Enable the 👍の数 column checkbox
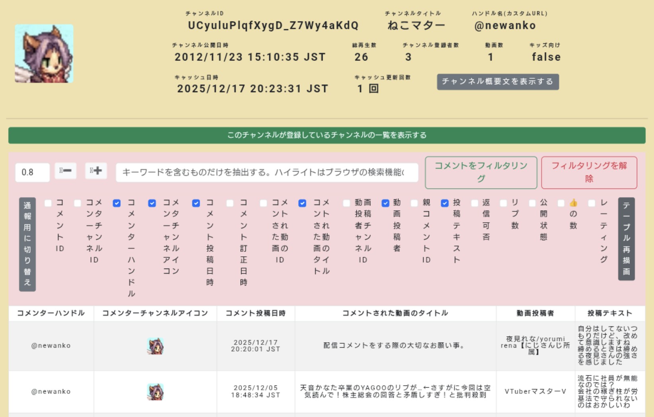This screenshot has height=417, width=654. tap(561, 203)
